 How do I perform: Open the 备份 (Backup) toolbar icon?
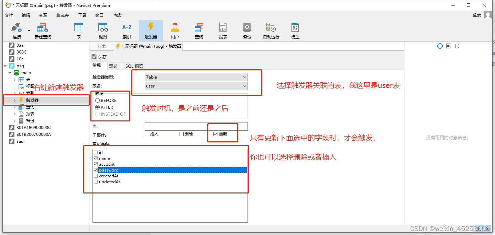click(x=247, y=30)
